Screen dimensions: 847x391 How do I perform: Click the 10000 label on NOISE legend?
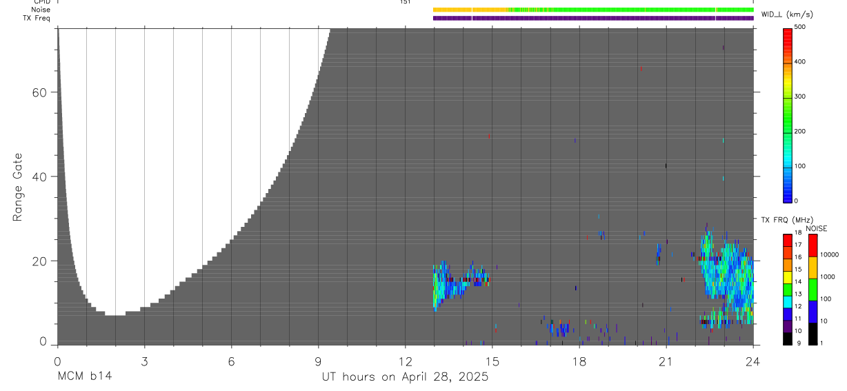pyautogui.click(x=830, y=254)
